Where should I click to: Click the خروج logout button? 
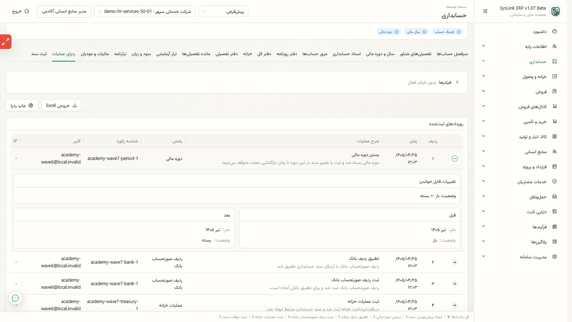(21, 11)
